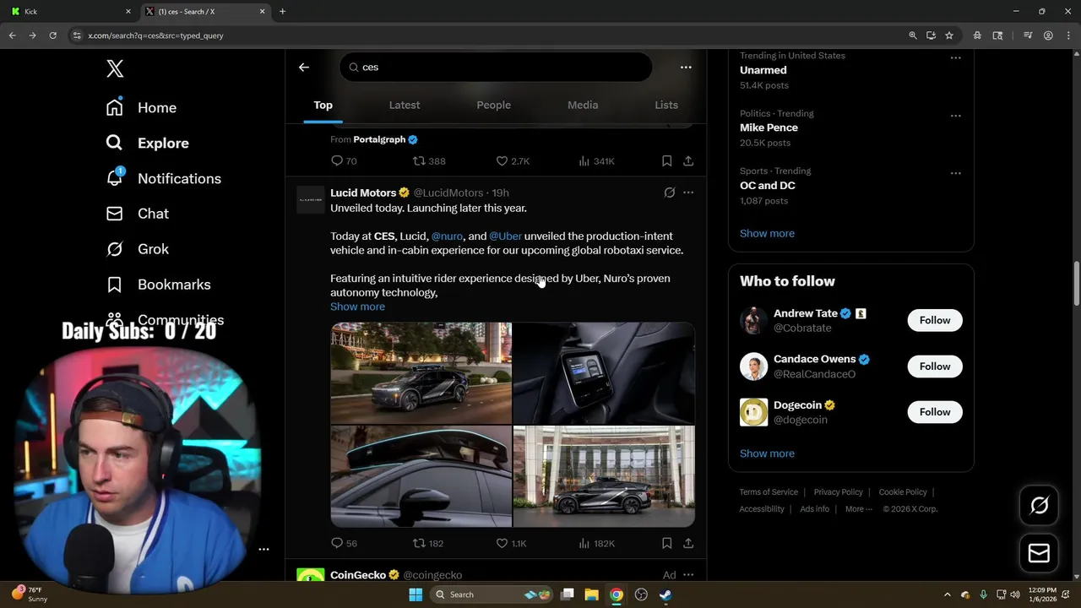Open robotaxi street photo thumbnail
The width and height of the screenshot is (1081, 608).
point(421,372)
